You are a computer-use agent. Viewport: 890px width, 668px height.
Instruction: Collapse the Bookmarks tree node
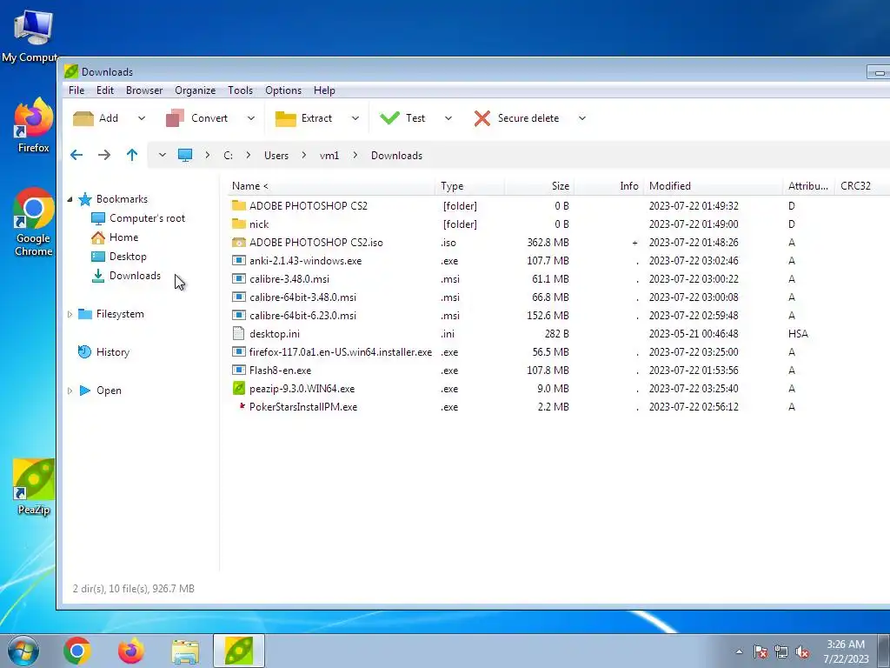pyautogui.click(x=70, y=199)
